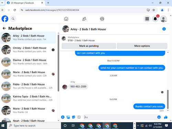172x129 pixels.
Task: Click the chat messages scrollbar thumb
Action: [x=168, y=99]
